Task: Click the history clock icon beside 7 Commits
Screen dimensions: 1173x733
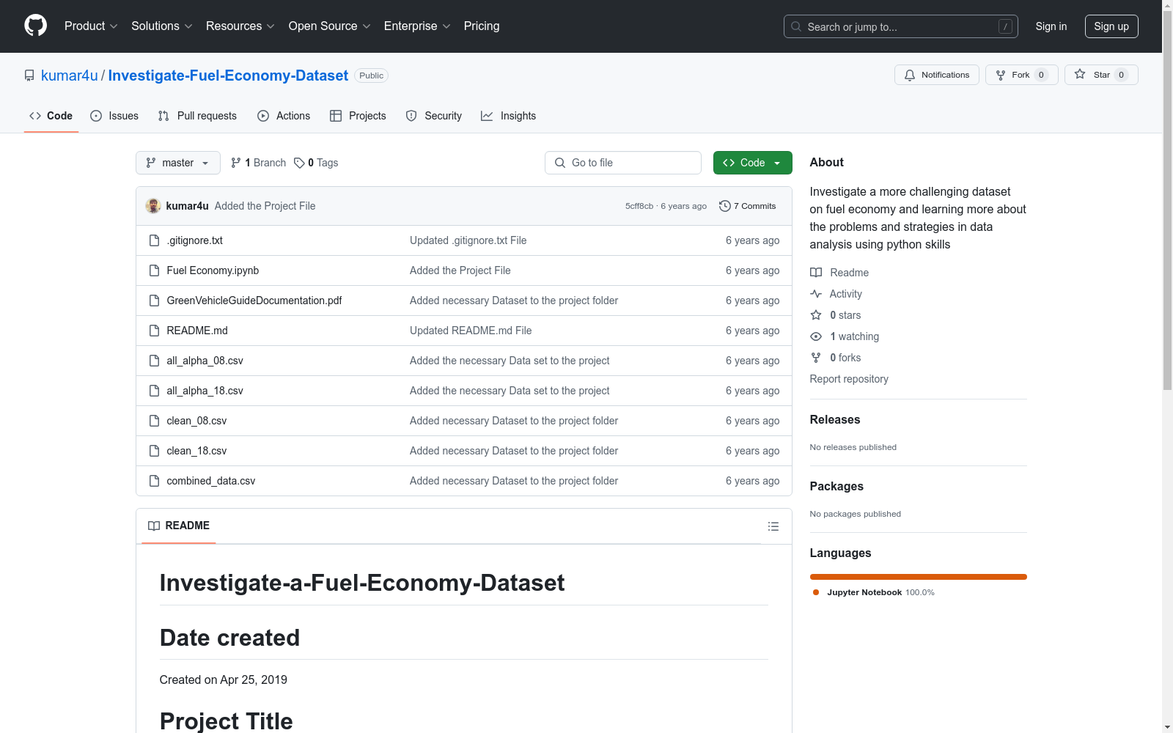Action: pyautogui.click(x=725, y=206)
